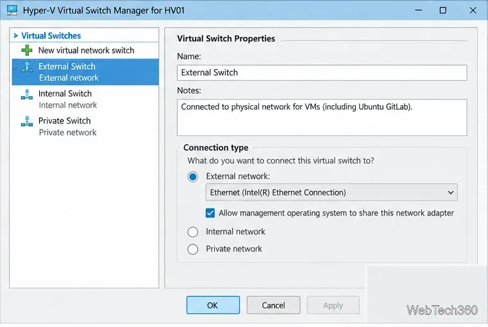Click the Apply button
The width and height of the screenshot is (488, 327).
pos(333,306)
